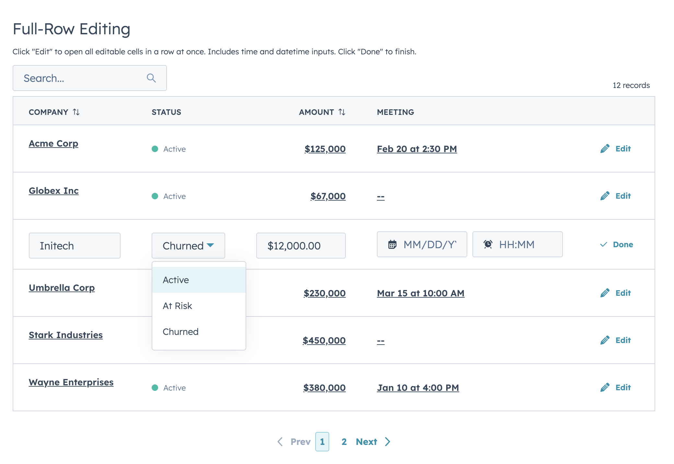674x464 pixels.
Task: Open the Churned status dropdown
Action: [188, 246]
